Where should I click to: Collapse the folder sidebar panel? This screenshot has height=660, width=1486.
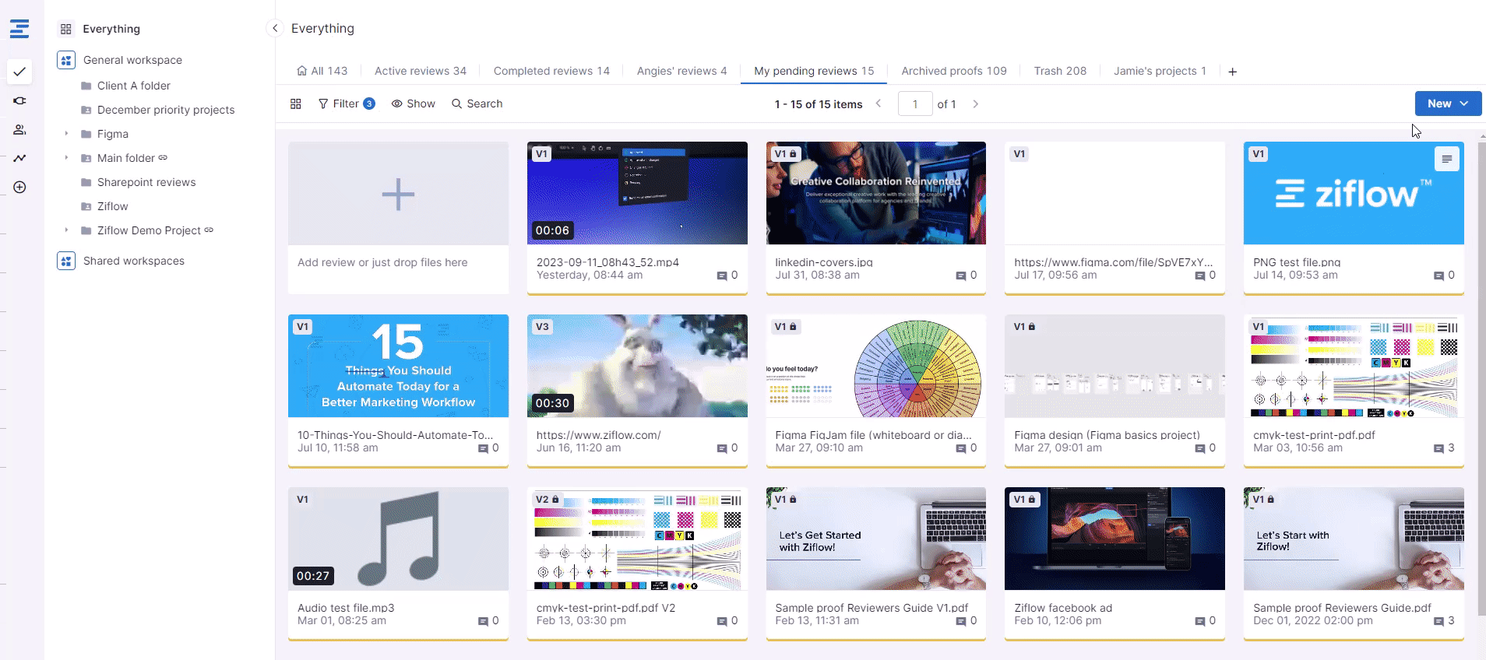pyautogui.click(x=274, y=28)
